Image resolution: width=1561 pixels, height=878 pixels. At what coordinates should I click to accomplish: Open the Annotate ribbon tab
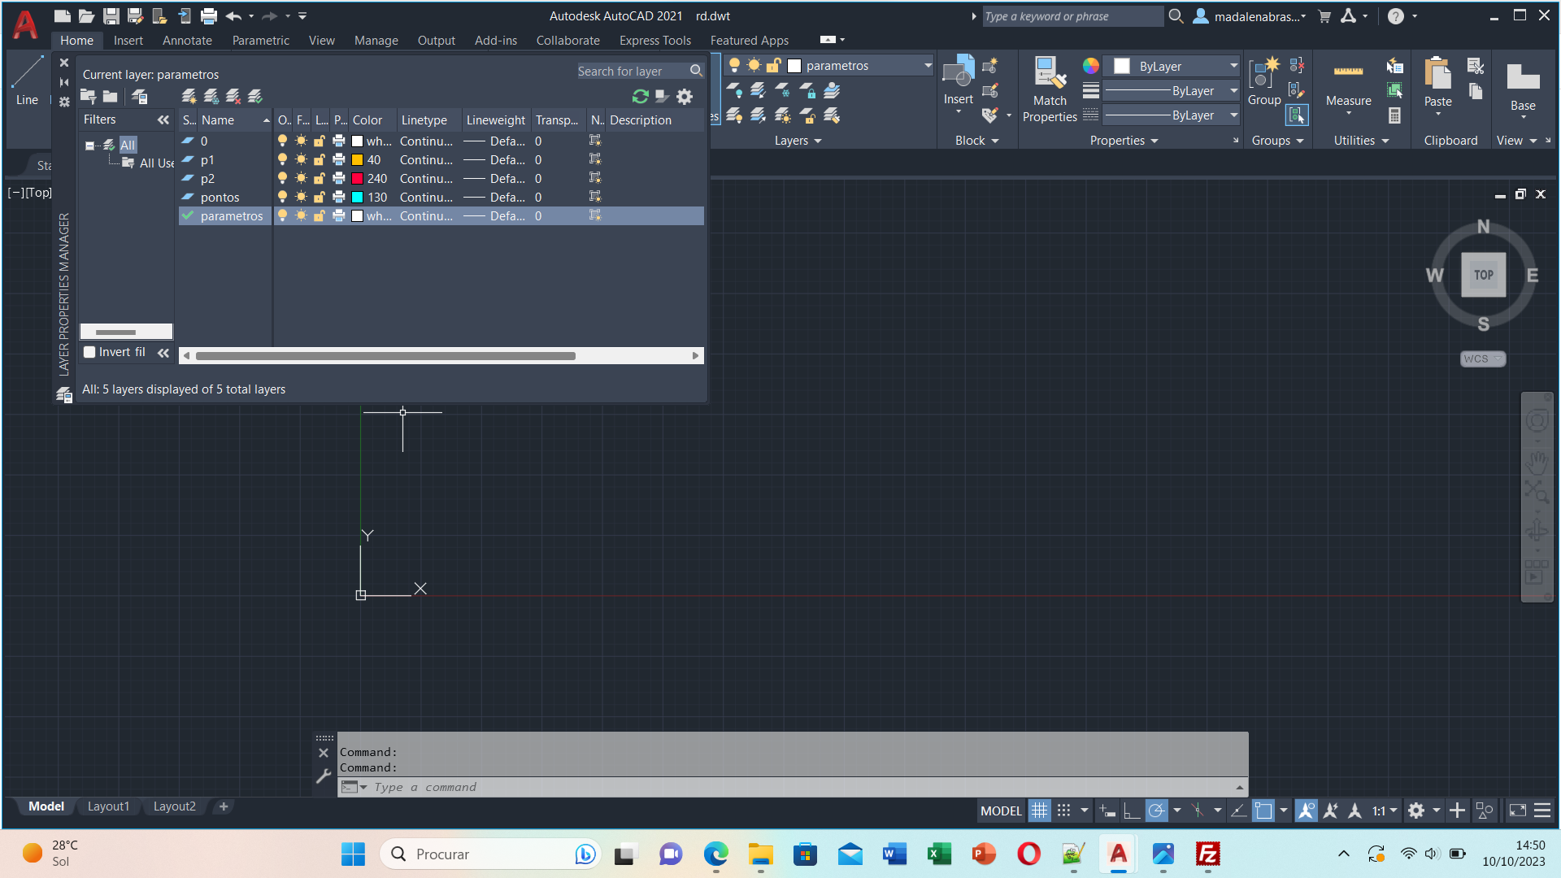tap(187, 40)
